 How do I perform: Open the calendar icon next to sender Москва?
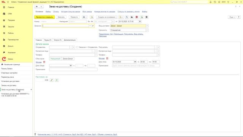[x=44, y=62]
